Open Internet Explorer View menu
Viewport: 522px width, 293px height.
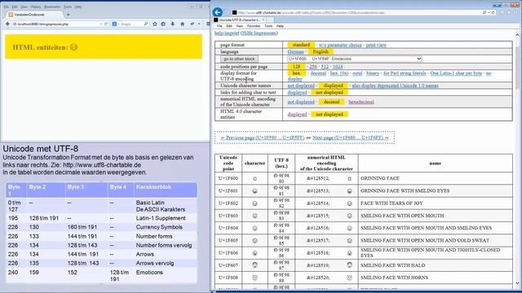(x=239, y=26)
